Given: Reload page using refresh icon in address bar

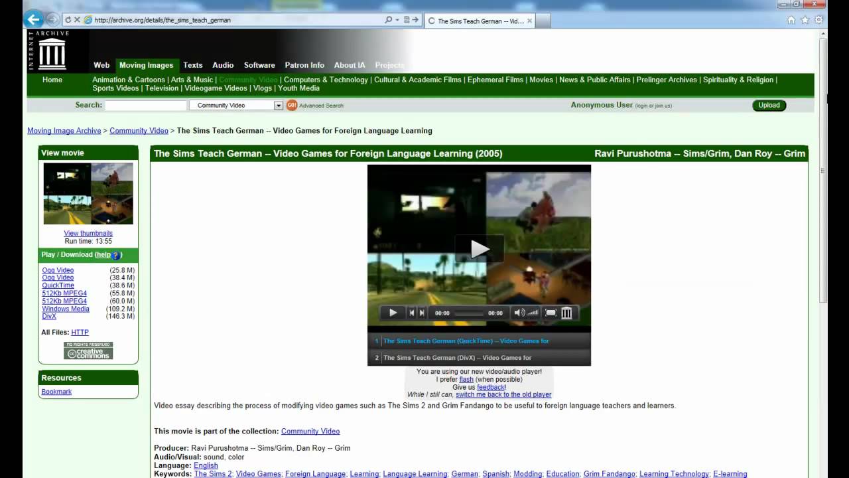Looking at the screenshot, I should [x=68, y=20].
